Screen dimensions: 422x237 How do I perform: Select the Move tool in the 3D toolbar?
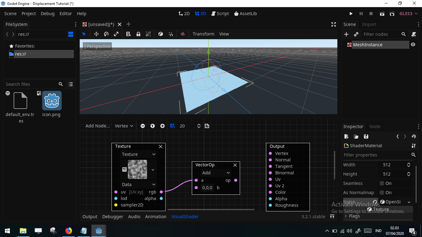point(96,34)
